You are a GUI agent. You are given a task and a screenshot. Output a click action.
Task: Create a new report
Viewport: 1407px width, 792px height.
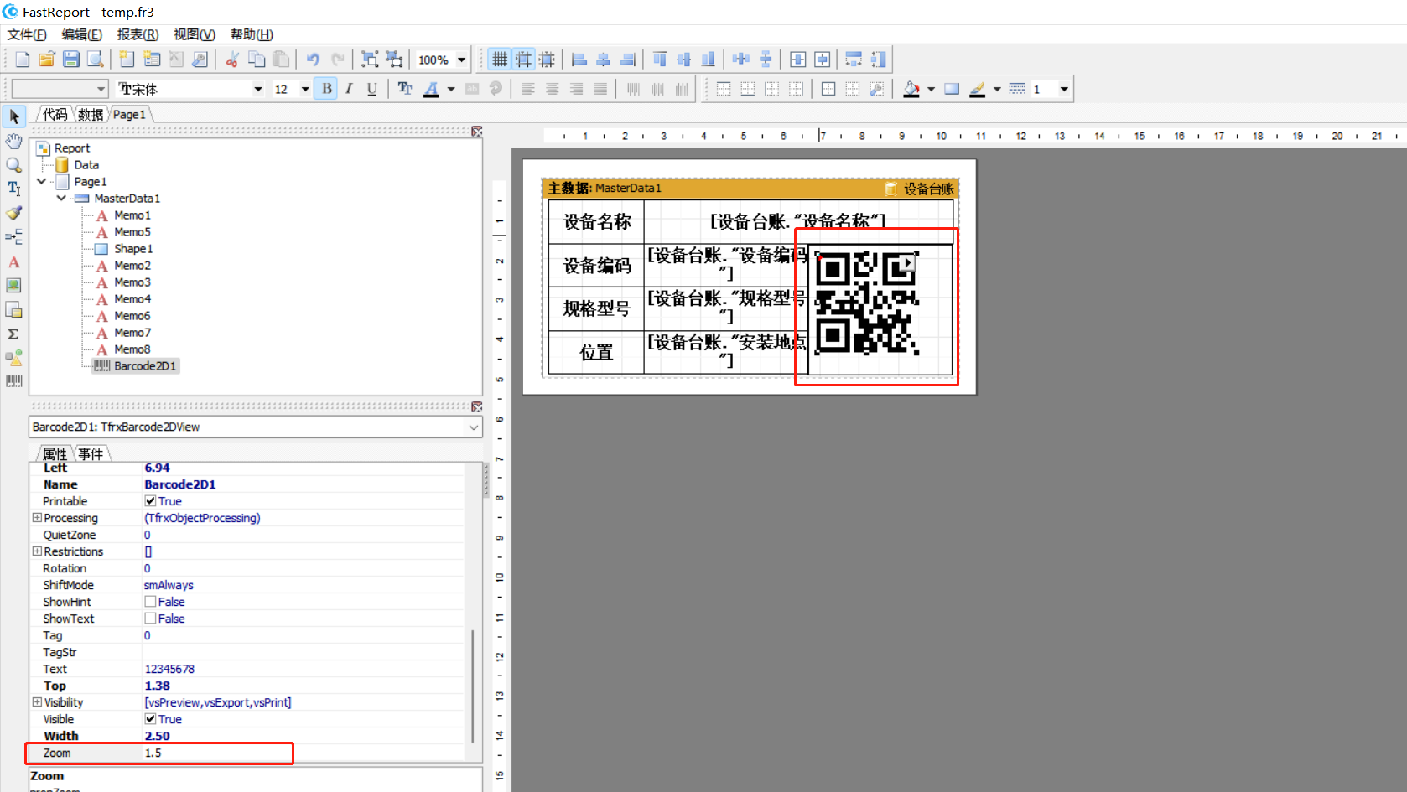click(23, 60)
